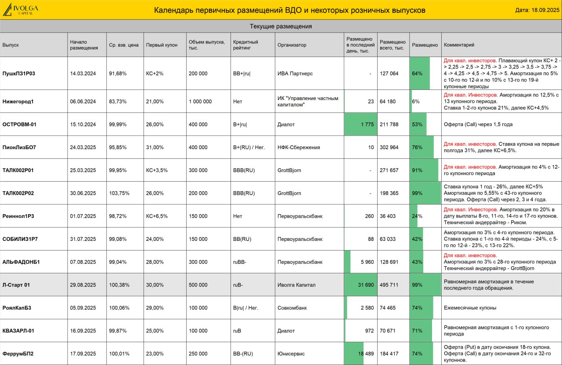Click the start date 06.06.2024

coord(83,101)
